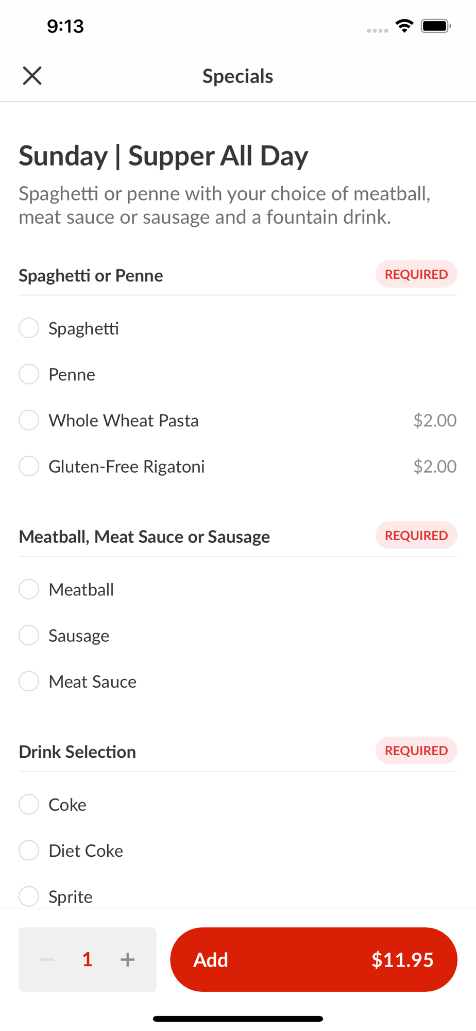Choose Diet Coke drink option
Image resolution: width=476 pixels, height=1031 pixels.
click(29, 851)
